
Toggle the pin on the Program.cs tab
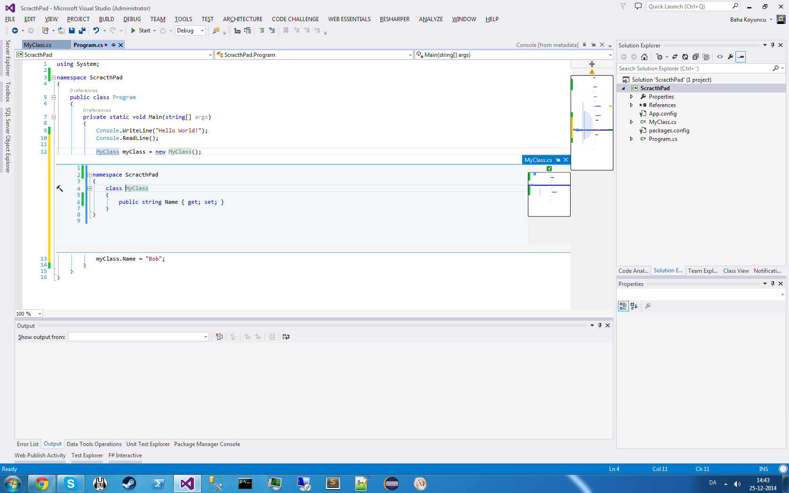coord(113,45)
